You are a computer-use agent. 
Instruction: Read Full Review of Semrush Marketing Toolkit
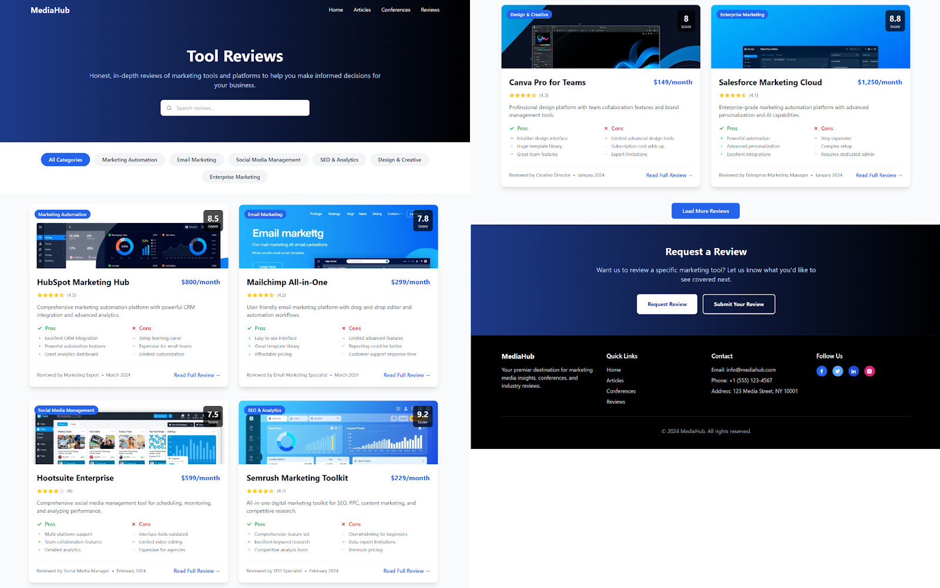pos(407,571)
